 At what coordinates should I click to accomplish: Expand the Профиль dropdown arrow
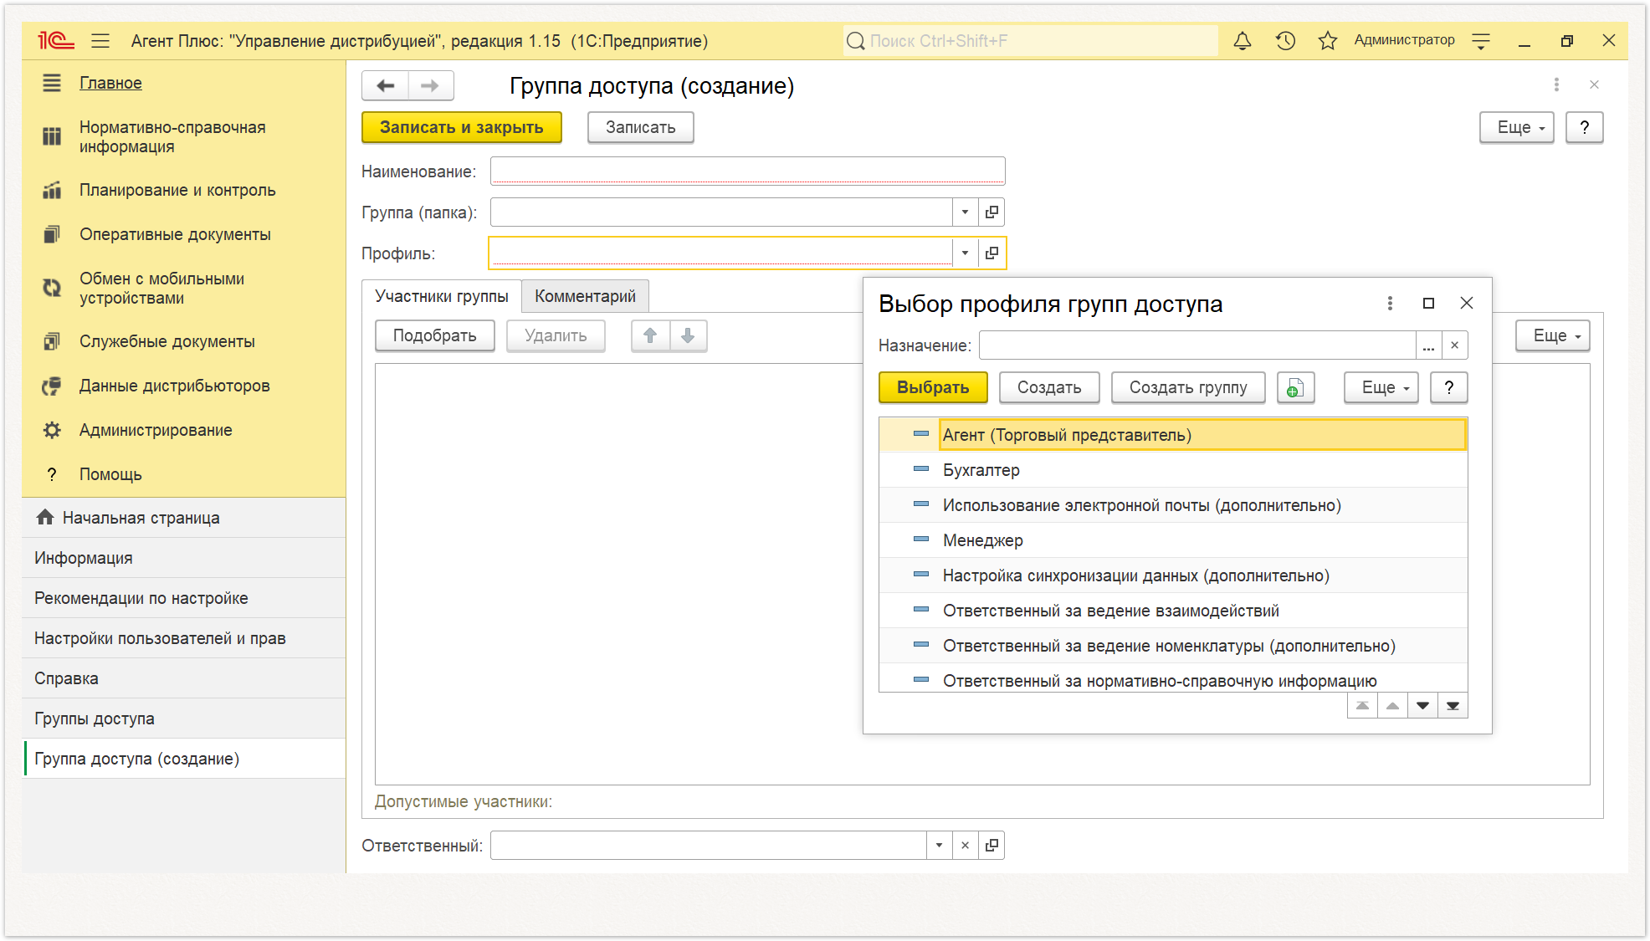pyautogui.click(x=965, y=253)
